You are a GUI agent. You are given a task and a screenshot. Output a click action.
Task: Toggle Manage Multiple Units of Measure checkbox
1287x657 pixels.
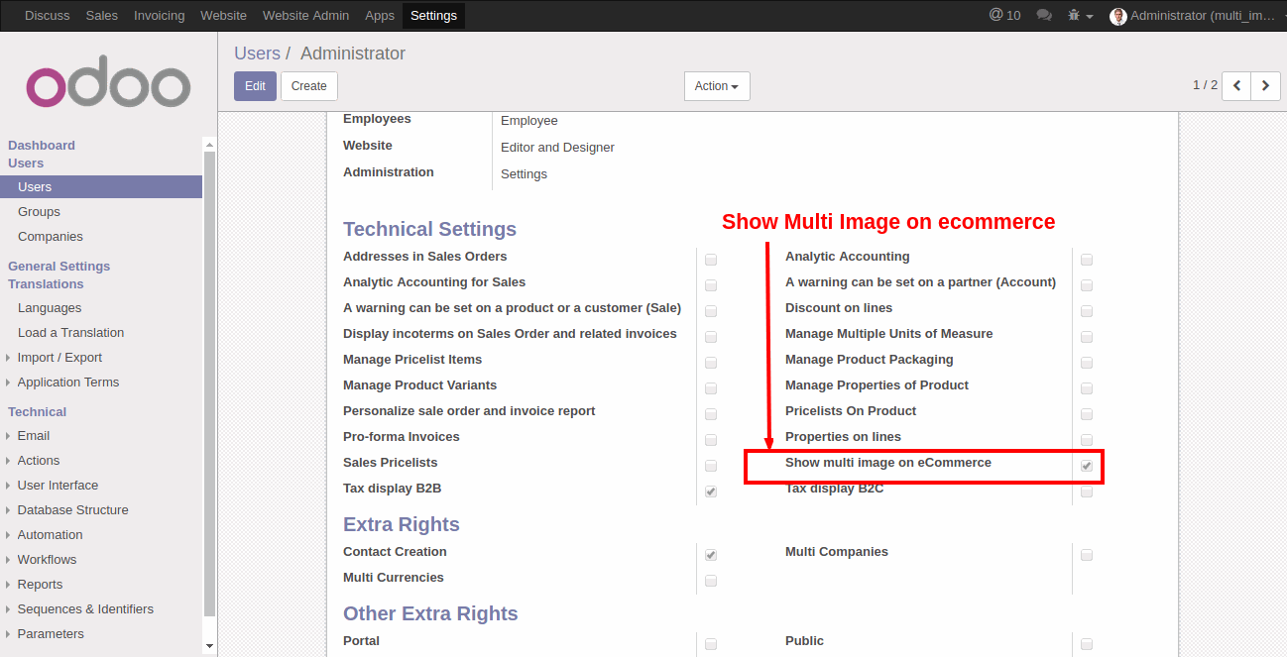tap(1087, 337)
